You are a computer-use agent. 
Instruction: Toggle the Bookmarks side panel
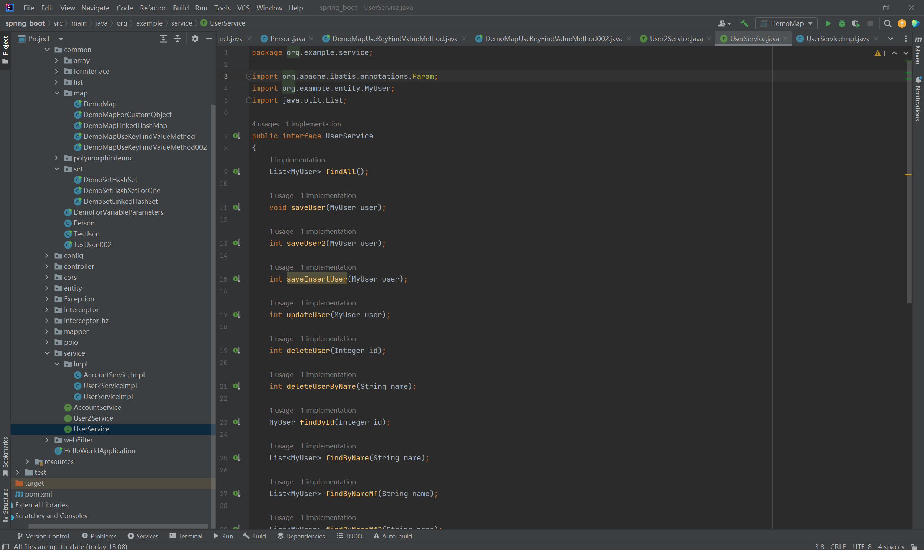(5, 456)
